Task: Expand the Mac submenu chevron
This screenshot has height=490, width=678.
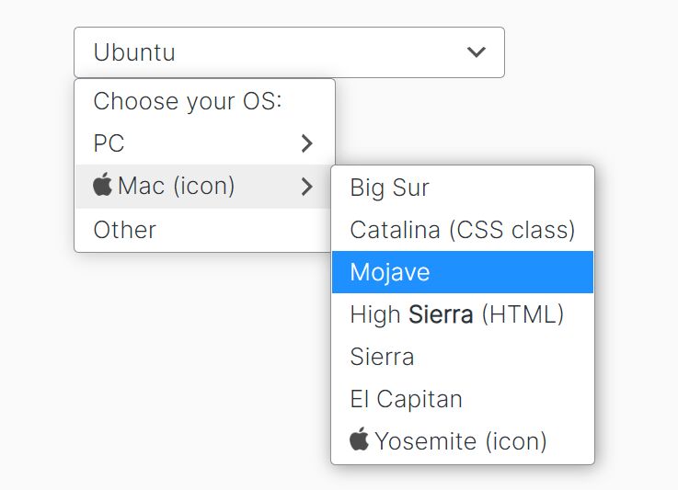Action: coord(306,187)
